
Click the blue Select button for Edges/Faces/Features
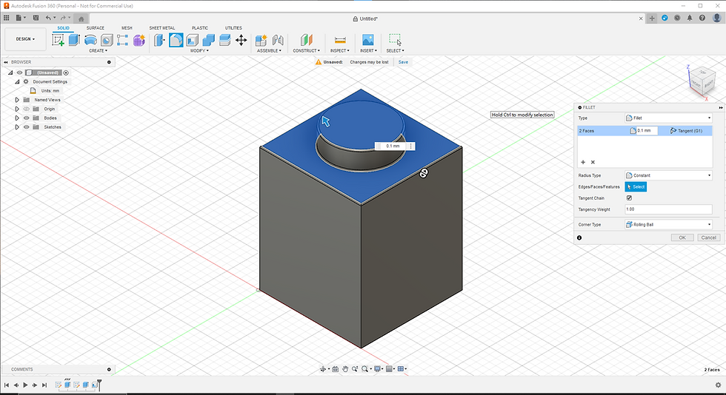point(636,187)
